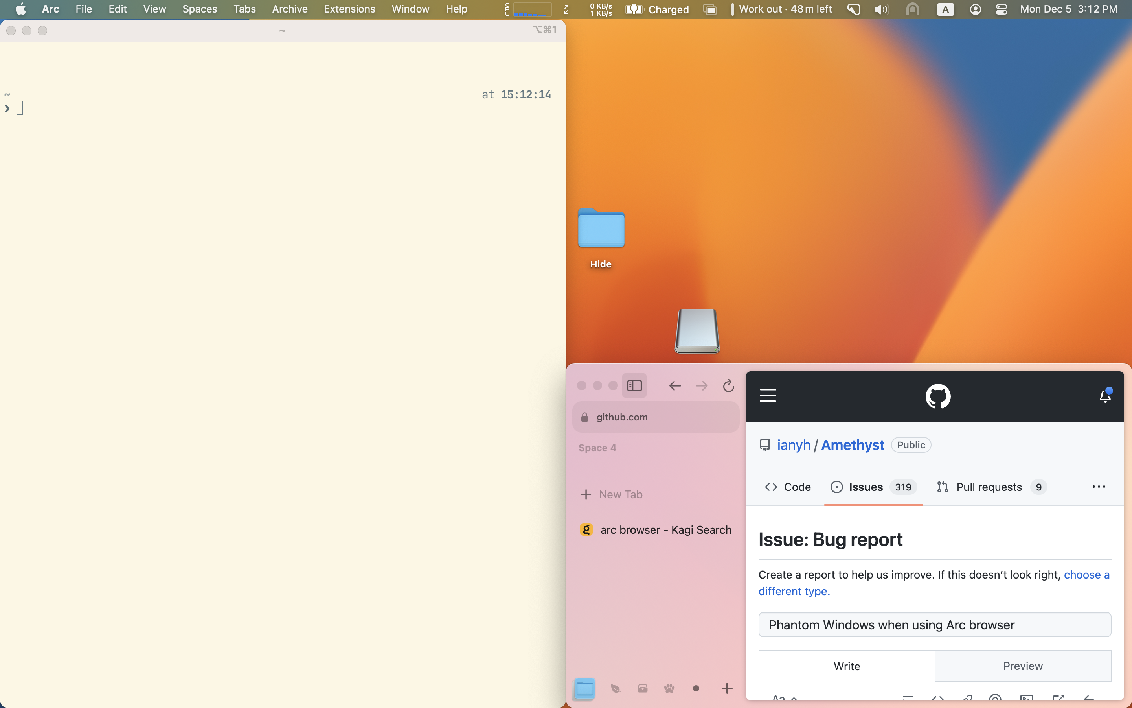Open the user account icon in menu bar
The width and height of the screenshot is (1132, 708).
pyautogui.click(x=975, y=9)
